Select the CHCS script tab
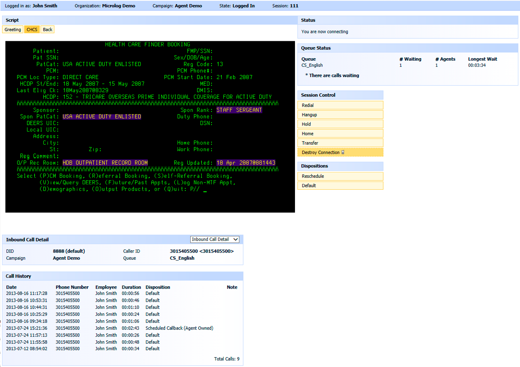Image resolution: width=520 pixels, height=367 pixels. [32, 30]
